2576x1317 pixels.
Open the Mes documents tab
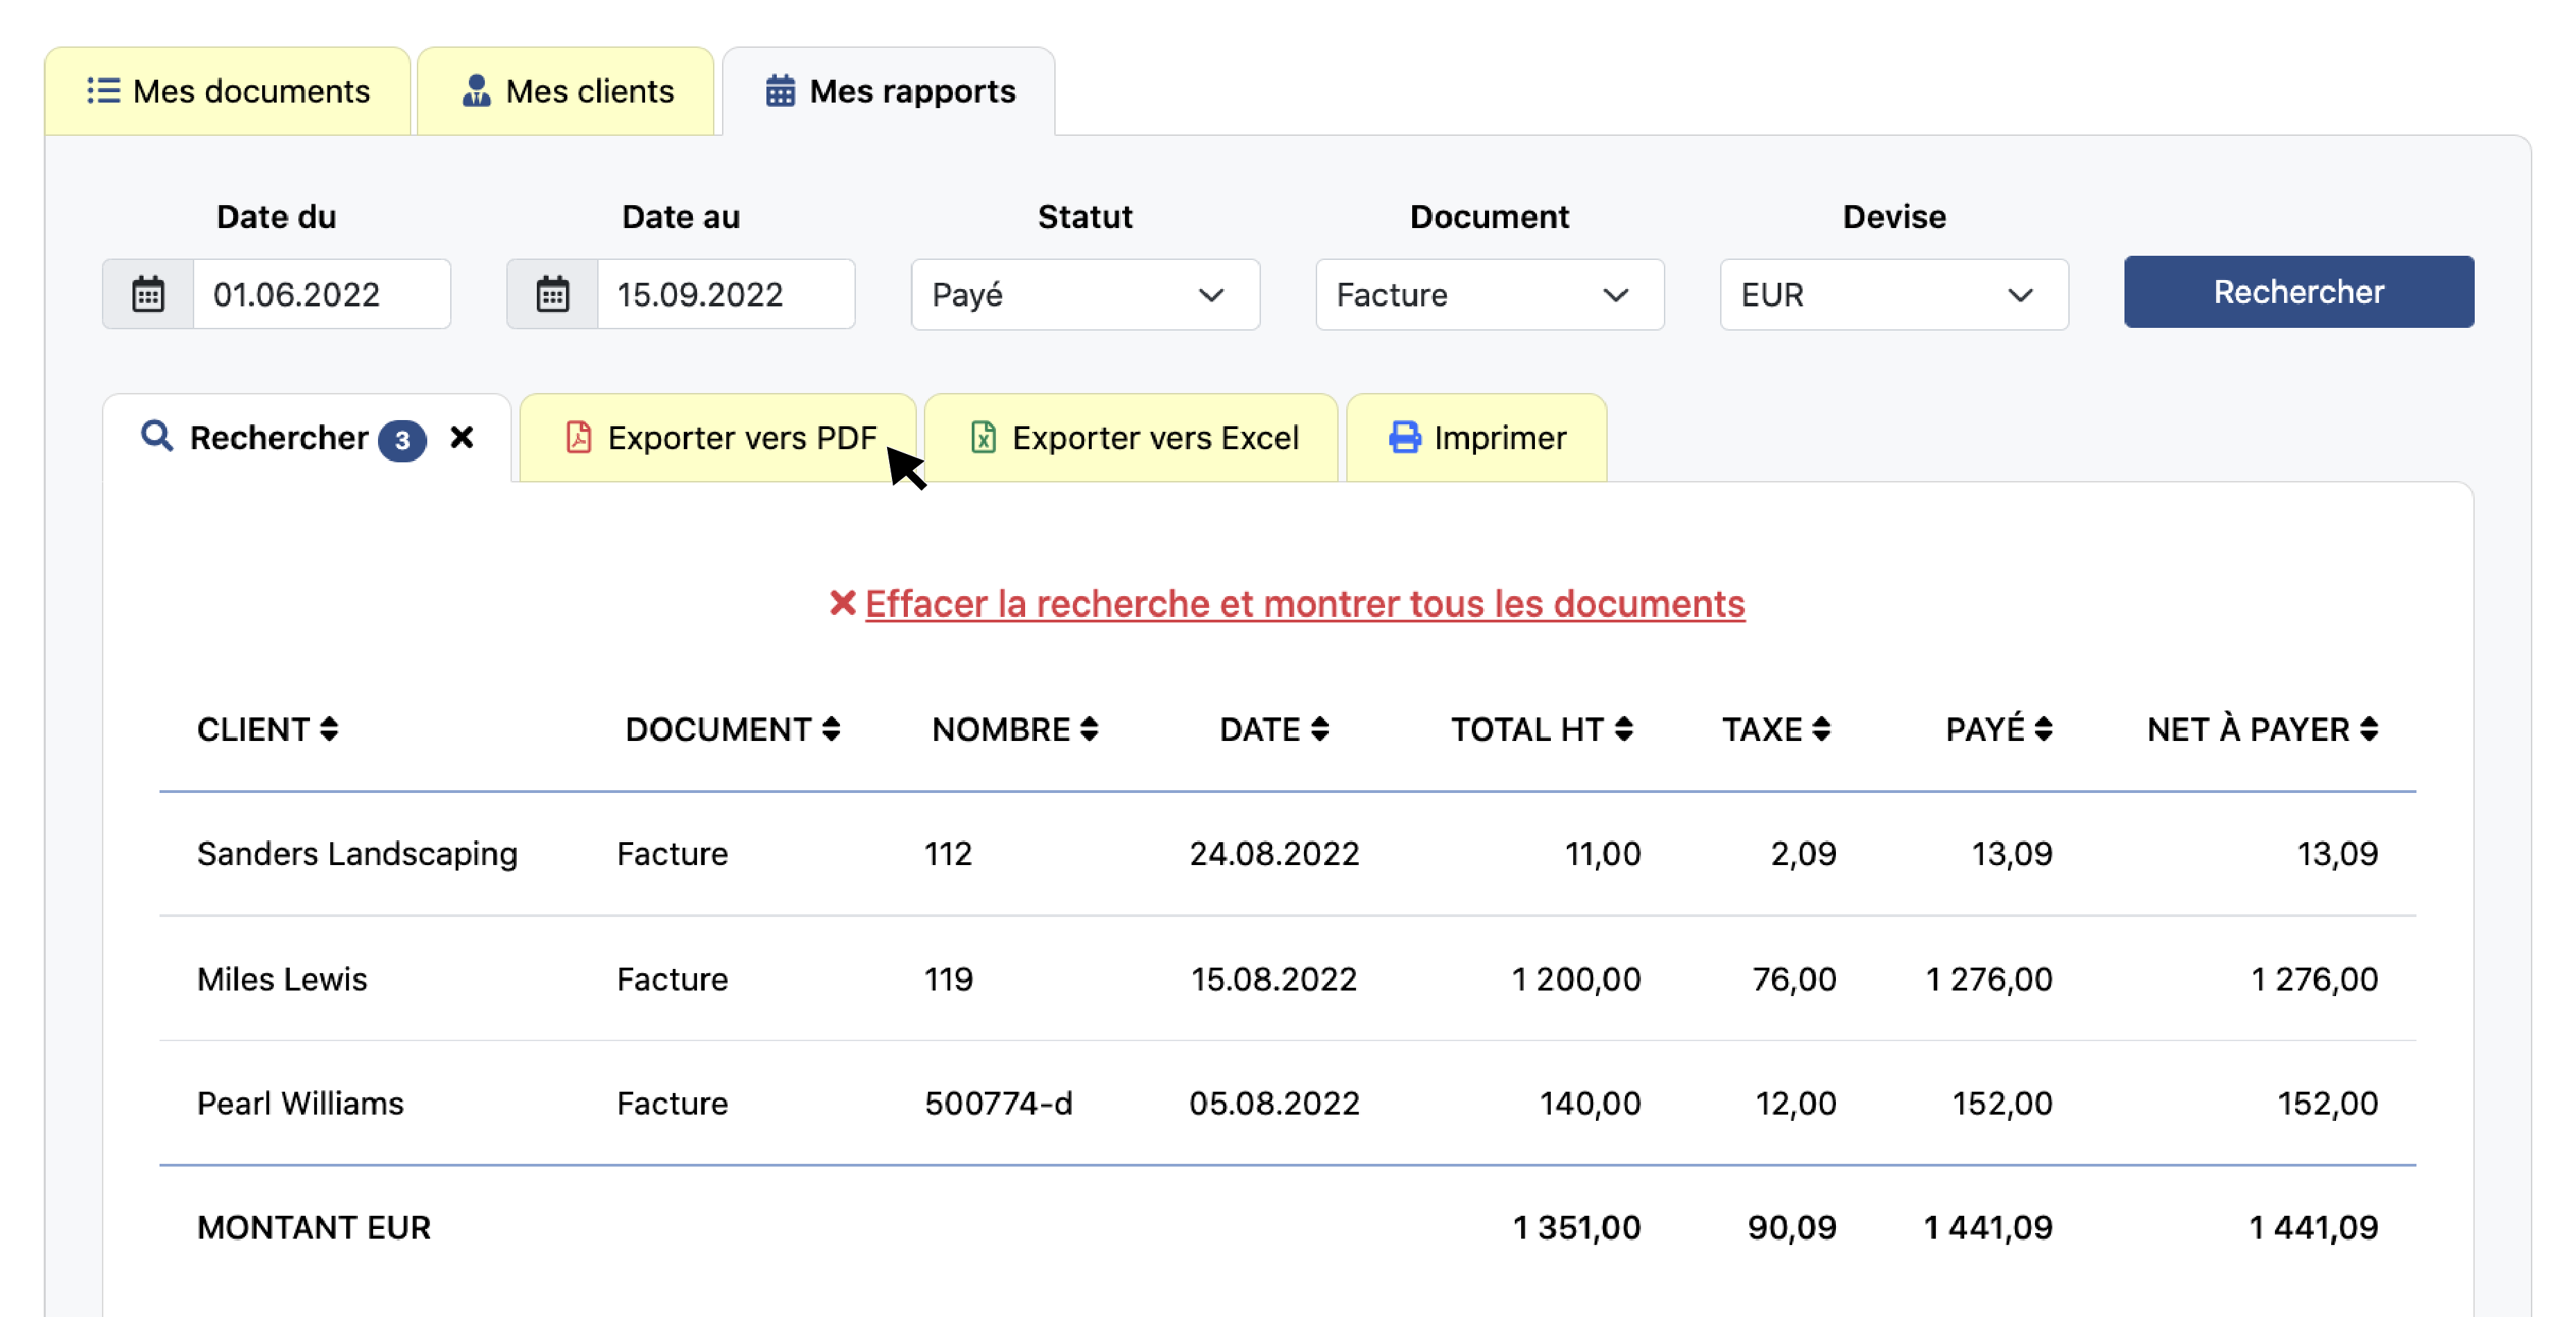pyautogui.click(x=228, y=91)
